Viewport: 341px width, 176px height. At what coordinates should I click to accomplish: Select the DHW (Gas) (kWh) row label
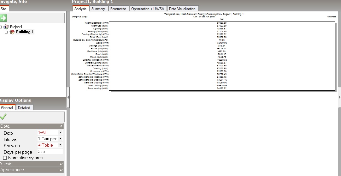(x=99, y=37)
